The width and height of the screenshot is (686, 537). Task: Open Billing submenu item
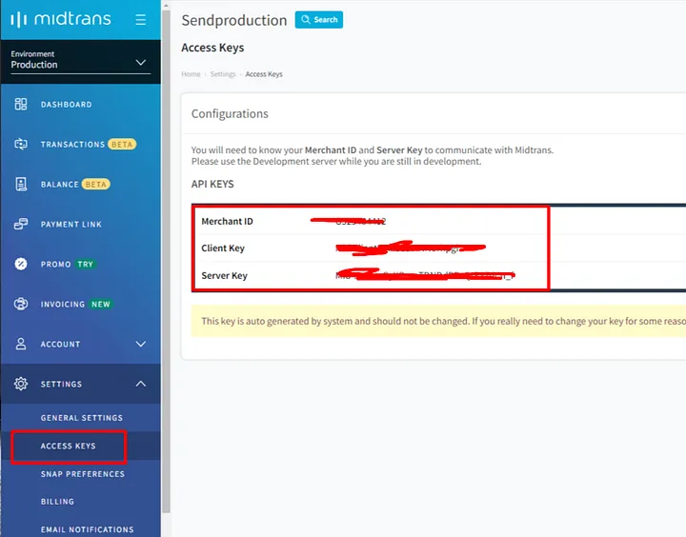click(x=57, y=502)
